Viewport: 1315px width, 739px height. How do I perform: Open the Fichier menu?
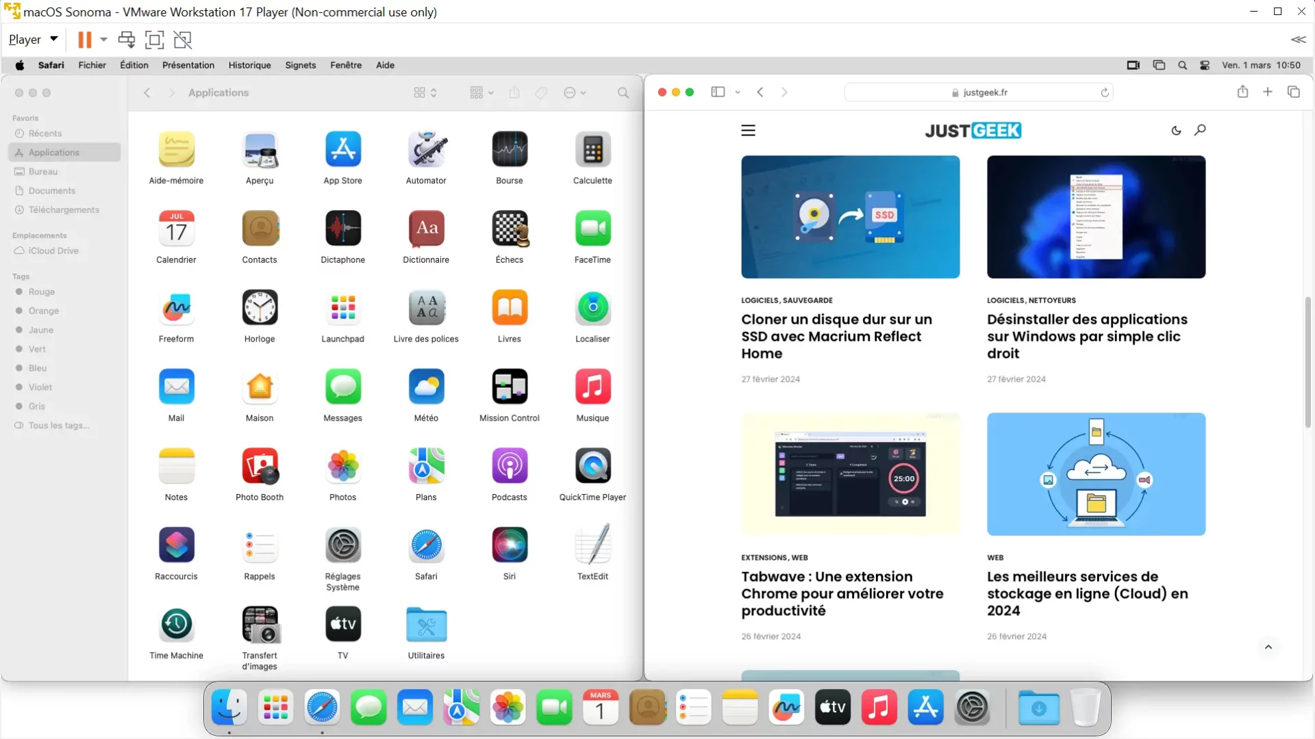(92, 65)
